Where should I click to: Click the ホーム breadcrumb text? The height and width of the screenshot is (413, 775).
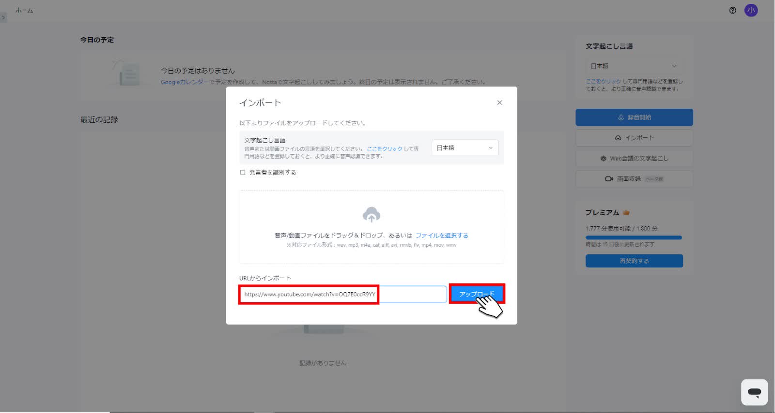point(24,10)
